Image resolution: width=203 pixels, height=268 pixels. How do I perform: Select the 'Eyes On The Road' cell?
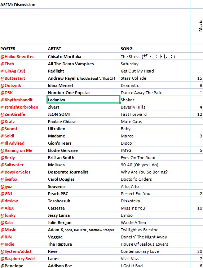pos(155,157)
